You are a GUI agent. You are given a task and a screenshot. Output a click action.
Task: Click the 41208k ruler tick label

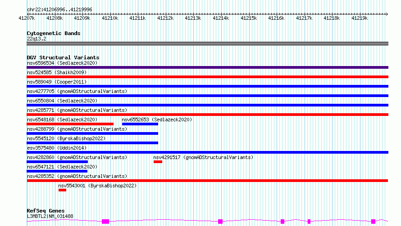55,18
